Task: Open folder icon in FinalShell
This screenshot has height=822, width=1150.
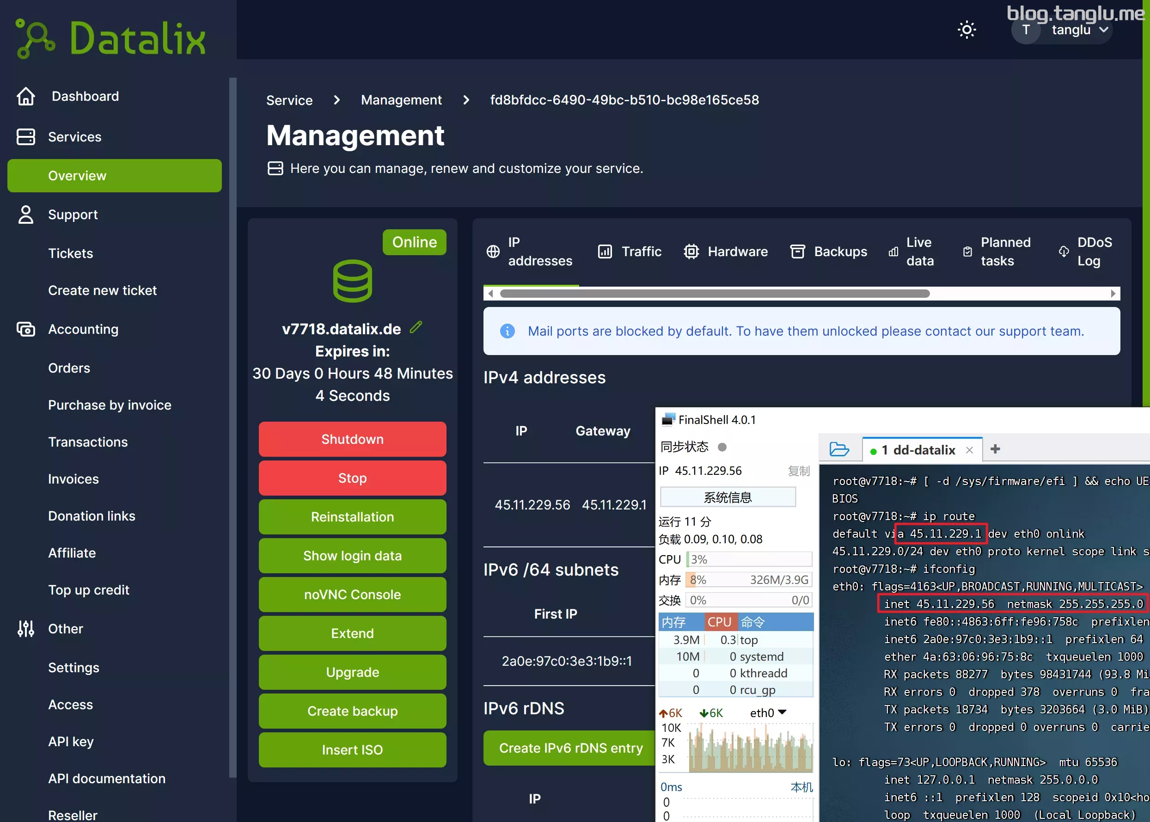Action: tap(839, 449)
